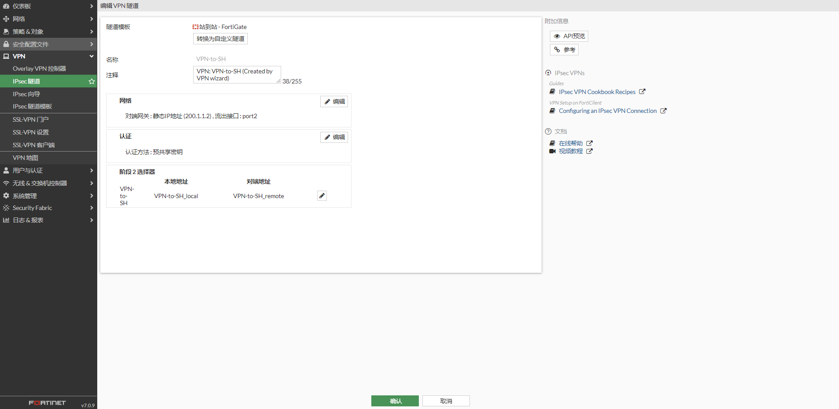
Task: Expand the 策略&对象 menu section
Action: pyautogui.click(x=48, y=32)
